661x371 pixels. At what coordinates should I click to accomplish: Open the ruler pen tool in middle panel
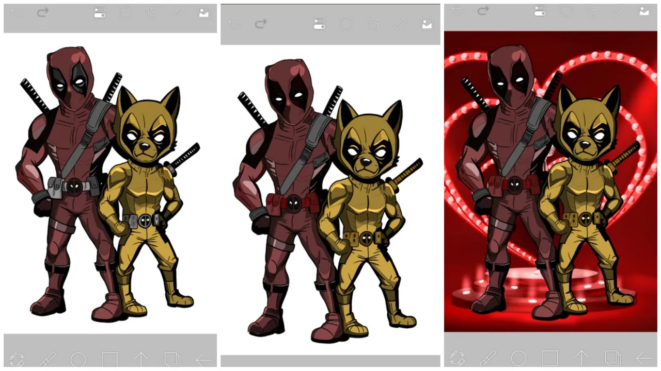(400, 24)
